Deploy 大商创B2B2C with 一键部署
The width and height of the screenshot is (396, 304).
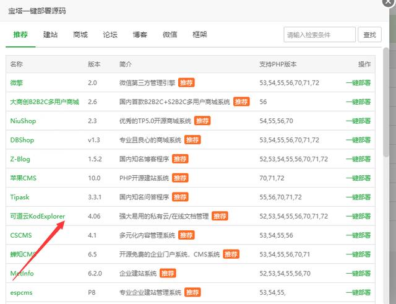[358, 102]
